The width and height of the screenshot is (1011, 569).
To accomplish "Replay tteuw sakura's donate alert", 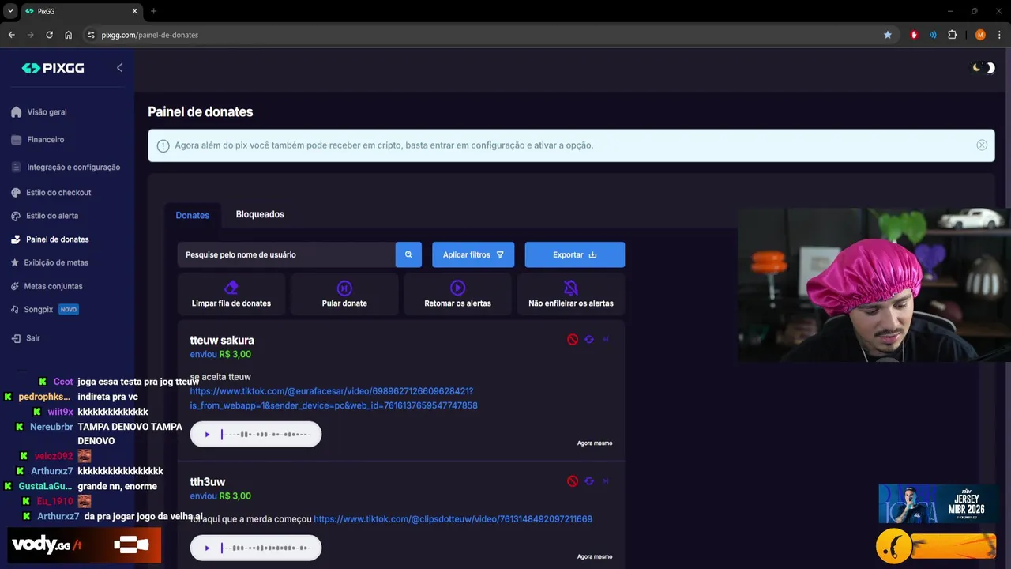I will (589, 339).
